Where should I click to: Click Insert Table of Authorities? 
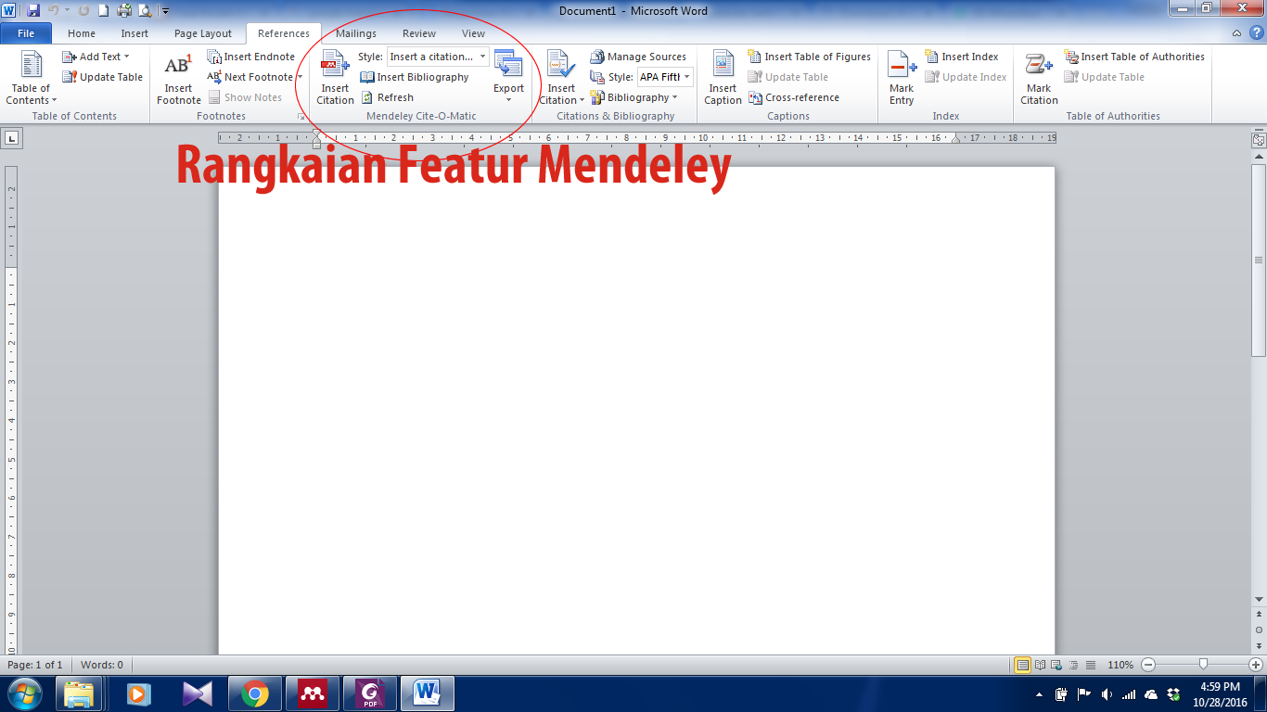(1133, 57)
